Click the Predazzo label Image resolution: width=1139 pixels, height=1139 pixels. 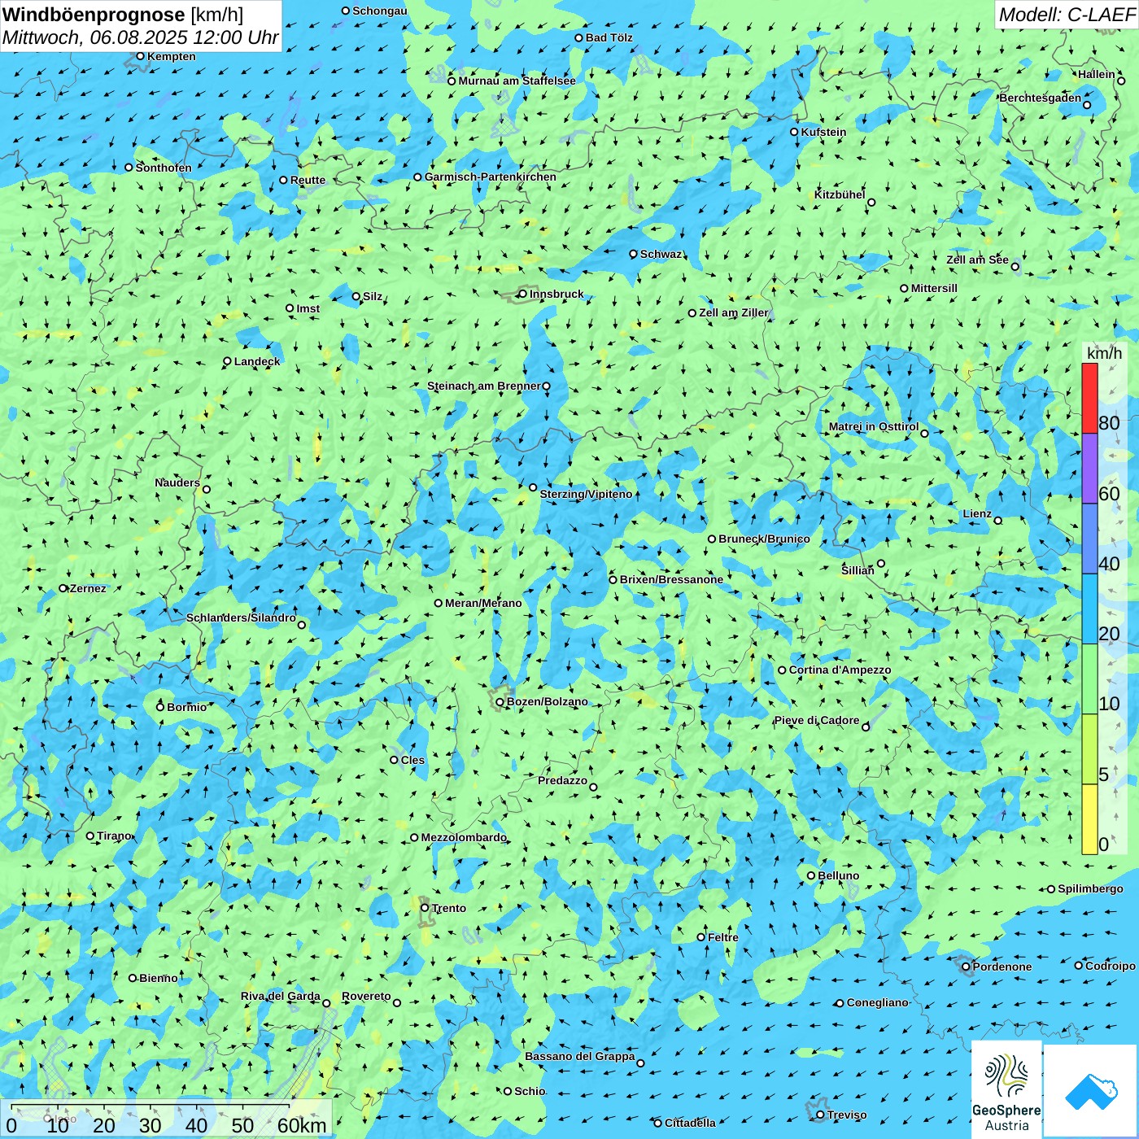click(x=562, y=780)
